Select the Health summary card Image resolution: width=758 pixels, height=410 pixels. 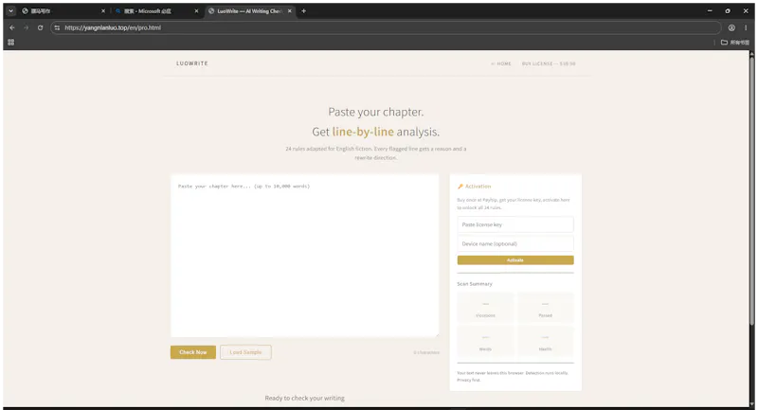[x=546, y=341]
